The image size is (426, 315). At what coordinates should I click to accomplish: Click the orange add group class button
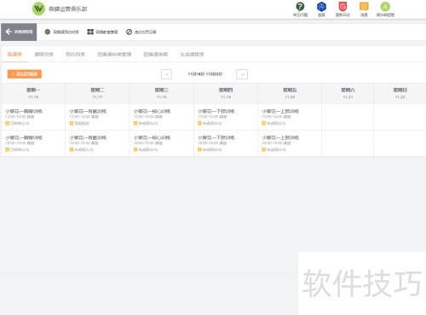coord(25,74)
